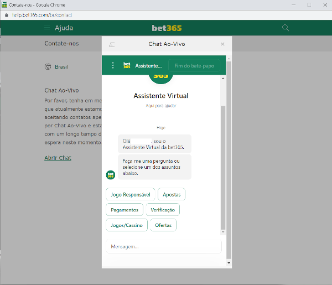Click the Chat Ao-Vivo section heading on the page
Viewport: 332px width, 285px height.
pyautogui.click(x=61, y=90)
